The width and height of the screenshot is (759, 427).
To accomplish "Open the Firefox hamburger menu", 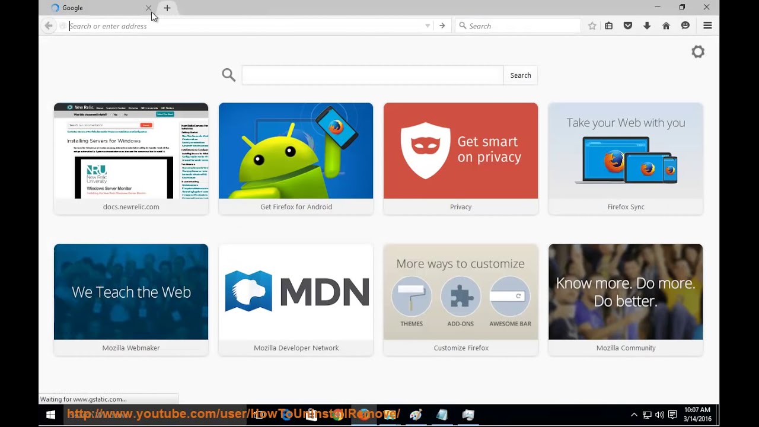I will click(707, 26).
